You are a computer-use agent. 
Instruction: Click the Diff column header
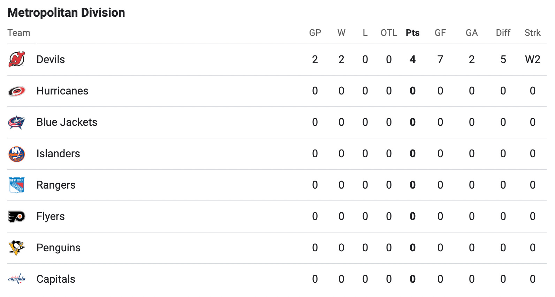pos(503,33)
